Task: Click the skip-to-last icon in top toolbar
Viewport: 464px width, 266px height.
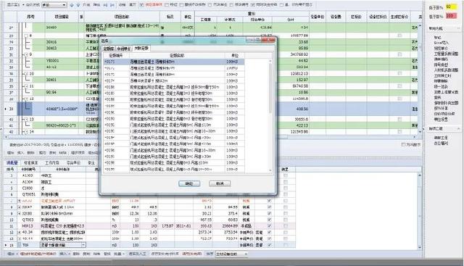Action: (x=112, y=5)
